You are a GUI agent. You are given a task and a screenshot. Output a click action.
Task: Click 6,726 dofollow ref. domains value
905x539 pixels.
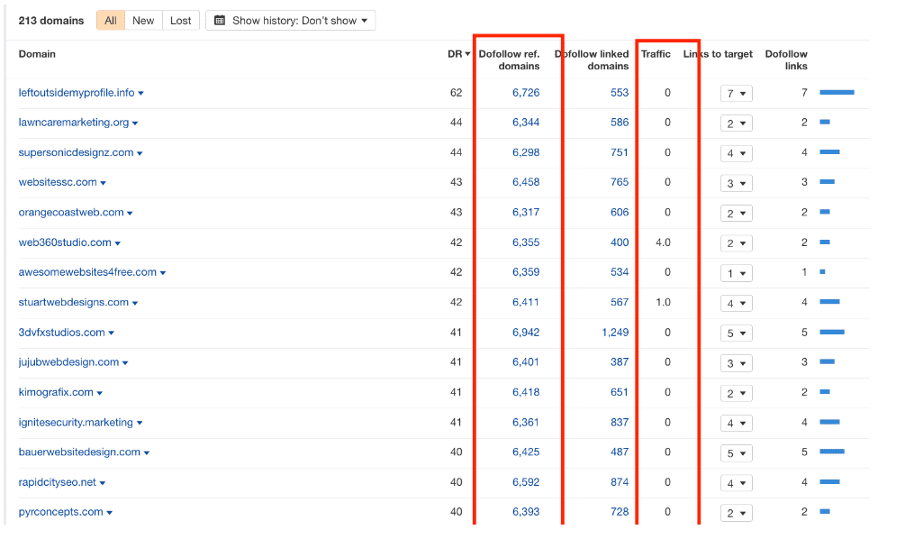[526, 93]
